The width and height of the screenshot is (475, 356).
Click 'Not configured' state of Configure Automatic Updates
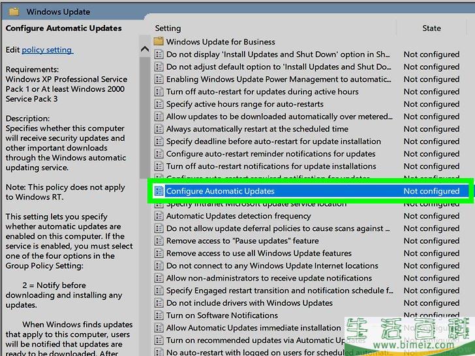(x=431, y=191)
